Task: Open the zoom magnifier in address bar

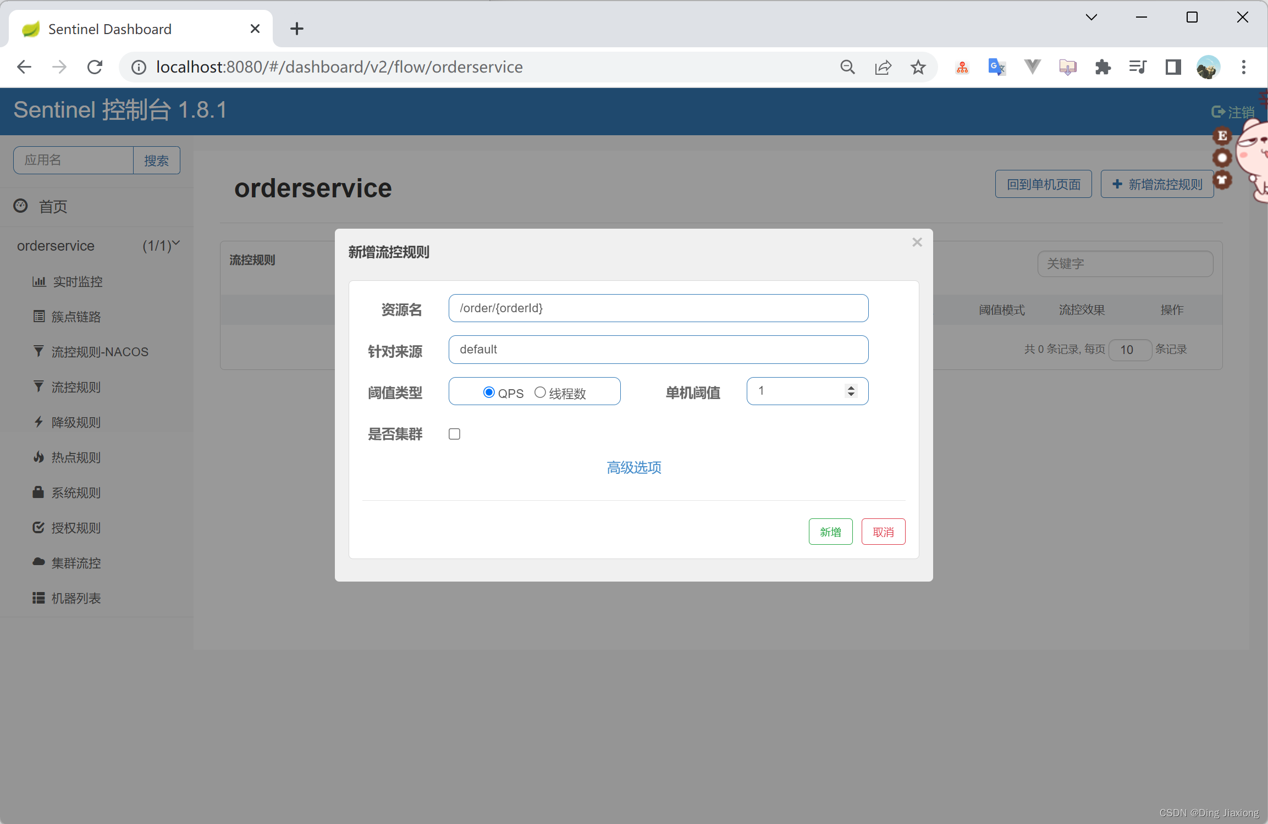Action: [848, 67]
